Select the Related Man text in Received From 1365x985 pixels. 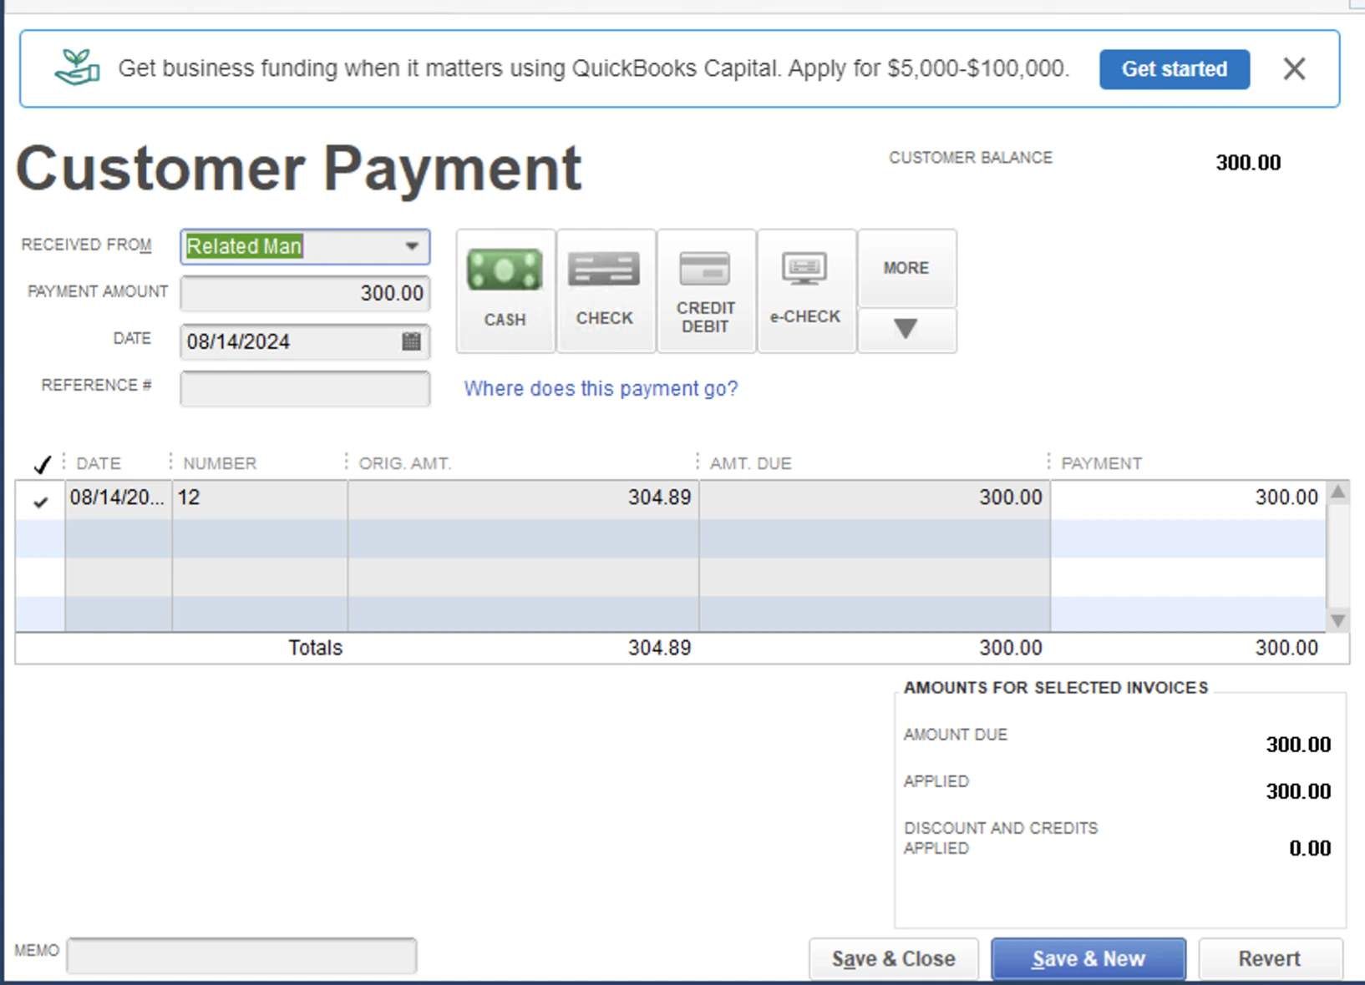click(244, 246)
